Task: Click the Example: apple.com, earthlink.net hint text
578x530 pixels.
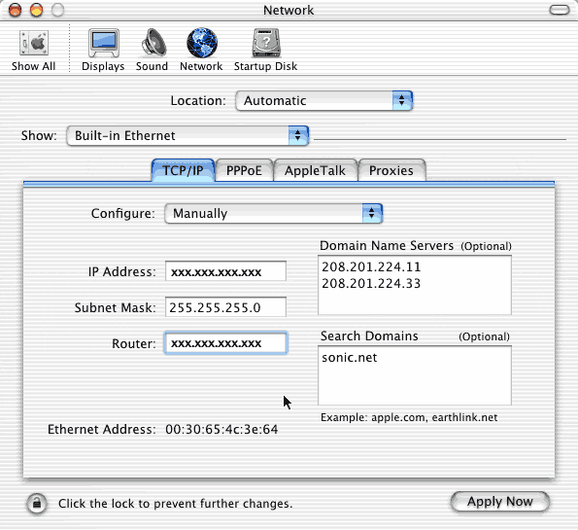Action: coord(409,417)
